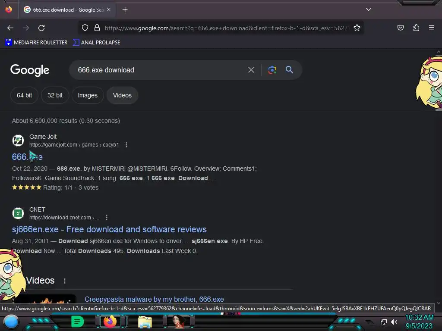Click the CNET favicon
The height and width of the screenshot is (331, 442).
[18, 213]
